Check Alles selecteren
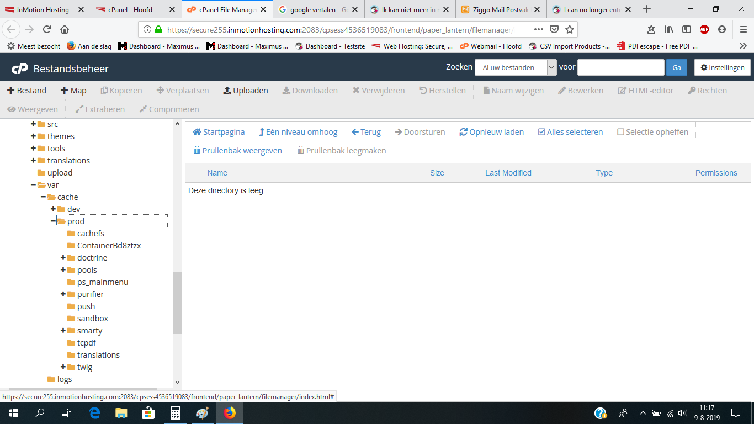 (x=571, y=132)
